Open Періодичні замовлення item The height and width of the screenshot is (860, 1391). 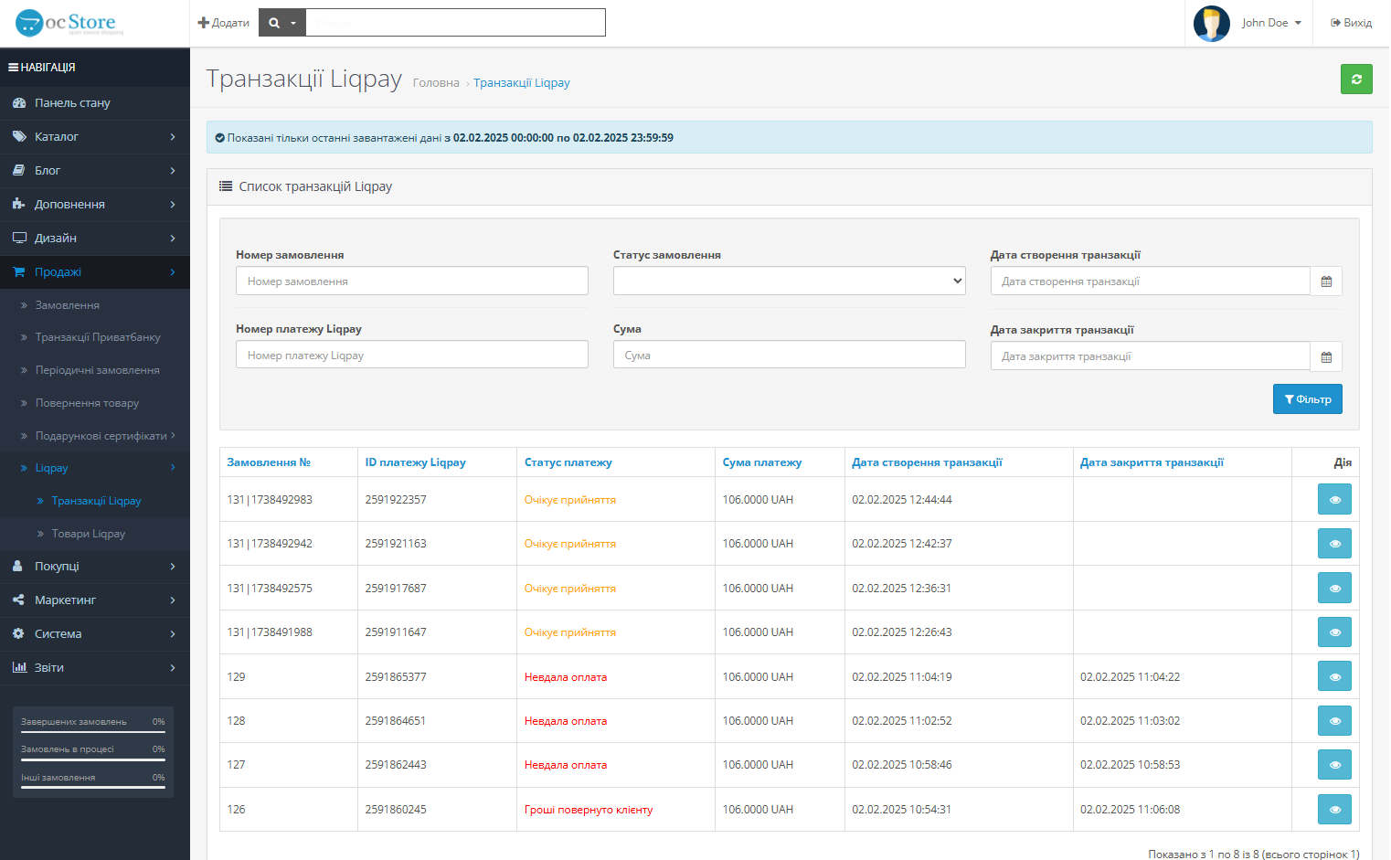[95, 370]
